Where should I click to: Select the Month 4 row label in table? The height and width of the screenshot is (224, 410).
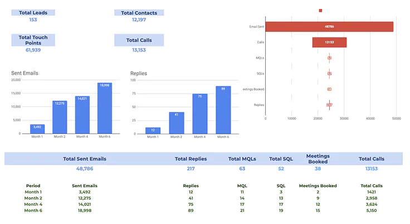(x=33, y=204)
